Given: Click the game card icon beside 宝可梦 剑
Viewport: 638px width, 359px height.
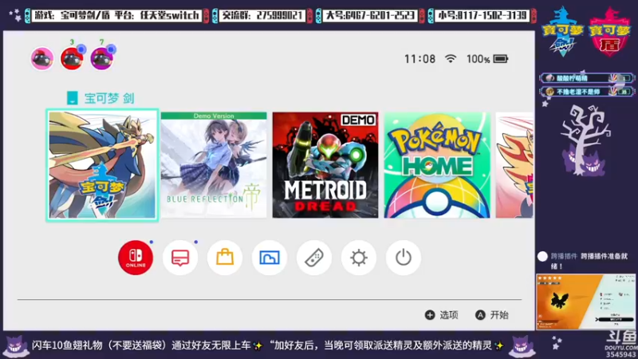Looking at the screenshot, I should coord(72,98).
